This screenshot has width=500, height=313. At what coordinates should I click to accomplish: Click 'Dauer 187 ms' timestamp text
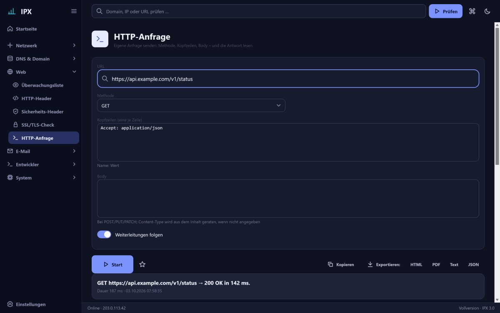(110, 291)
